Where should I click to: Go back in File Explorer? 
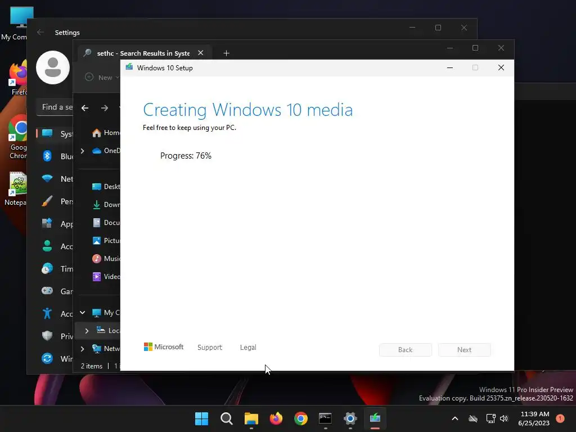click(x=85, y=108)
